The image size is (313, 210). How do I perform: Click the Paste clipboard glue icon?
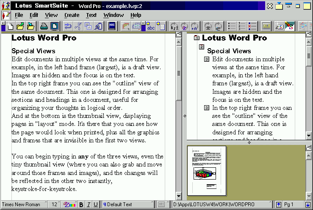tap(98, 26)
